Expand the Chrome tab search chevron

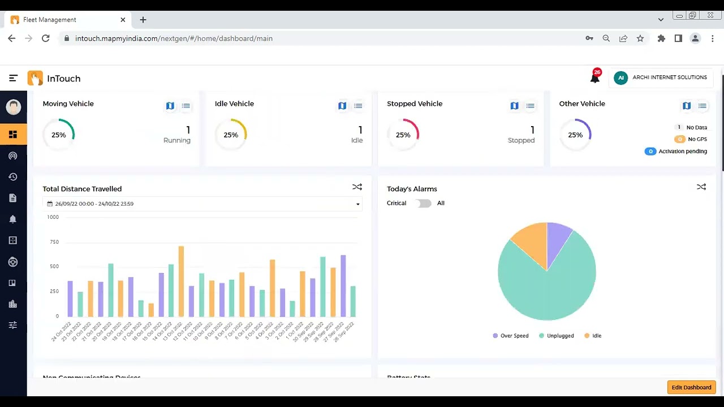tap(661, 20)
